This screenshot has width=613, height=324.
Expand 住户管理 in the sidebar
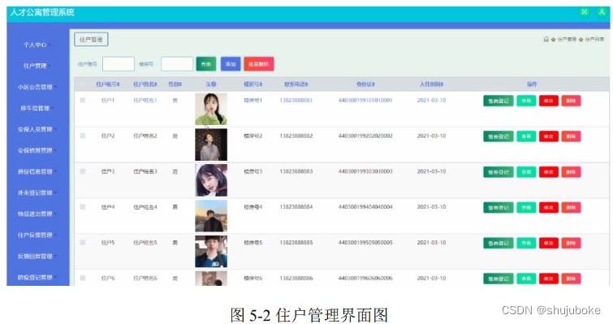[x=37, y=66]
